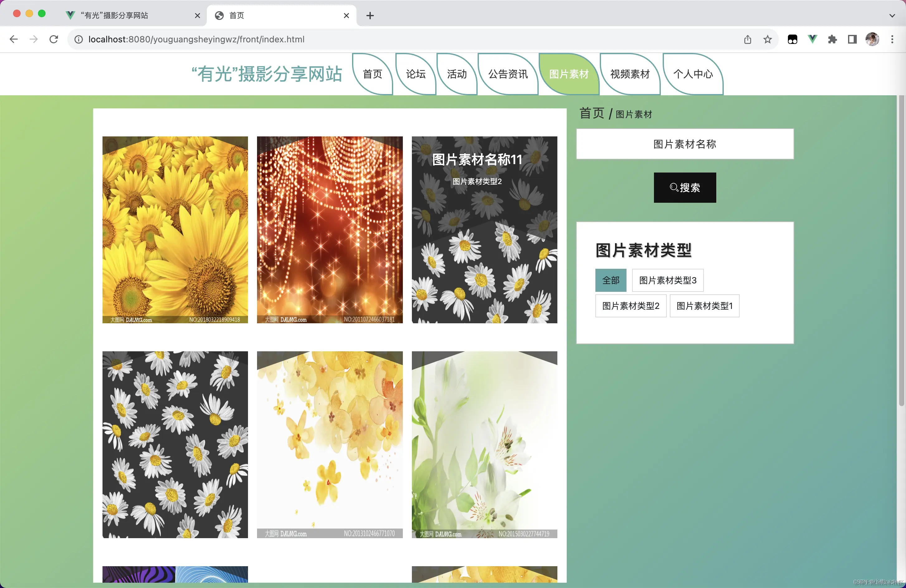Bookmark the page using the star icon

click(x=767, y=39)
